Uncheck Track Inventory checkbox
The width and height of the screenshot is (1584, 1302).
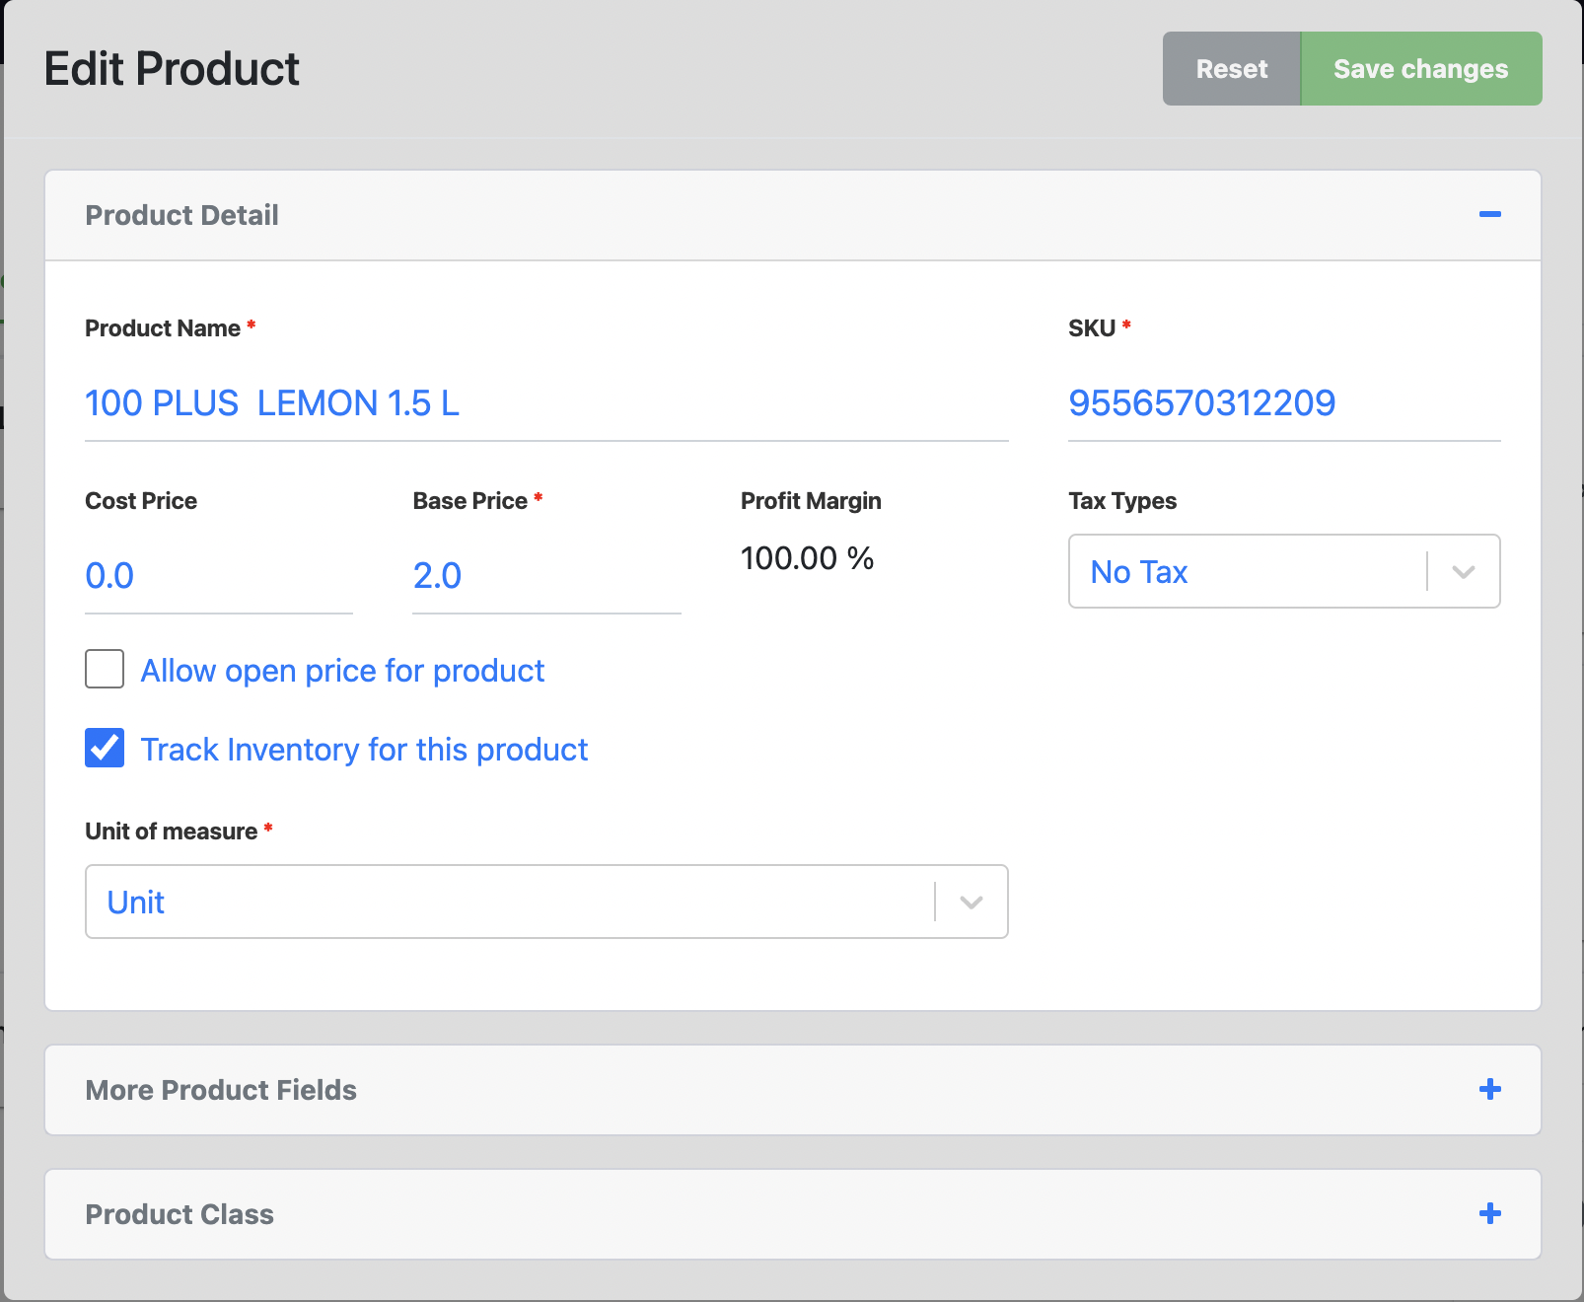point(105,748)
